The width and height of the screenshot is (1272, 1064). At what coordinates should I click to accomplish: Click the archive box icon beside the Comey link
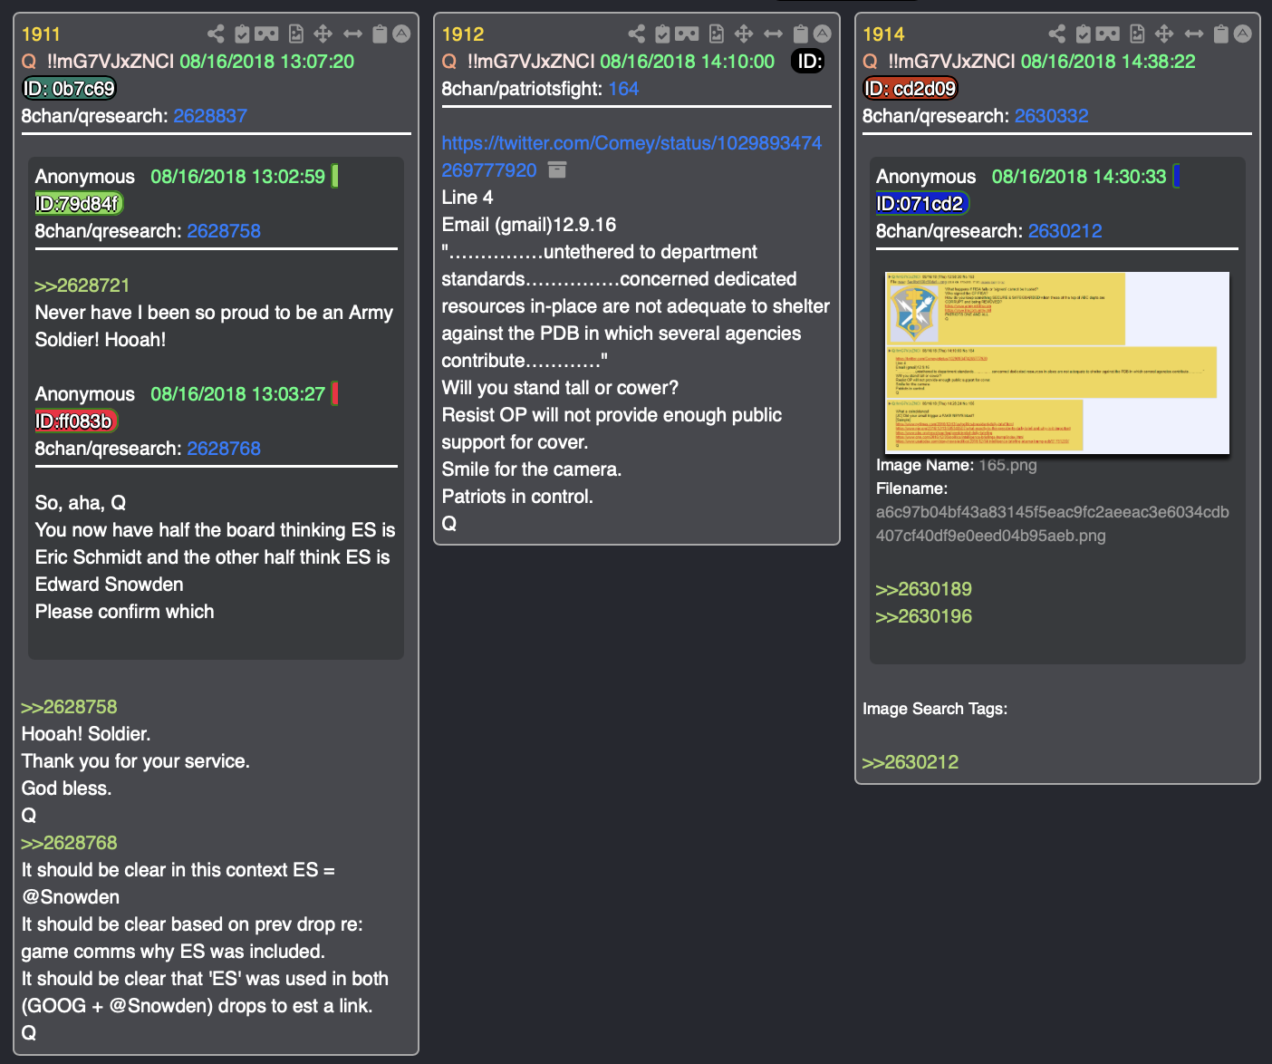(x=557, y=170)
